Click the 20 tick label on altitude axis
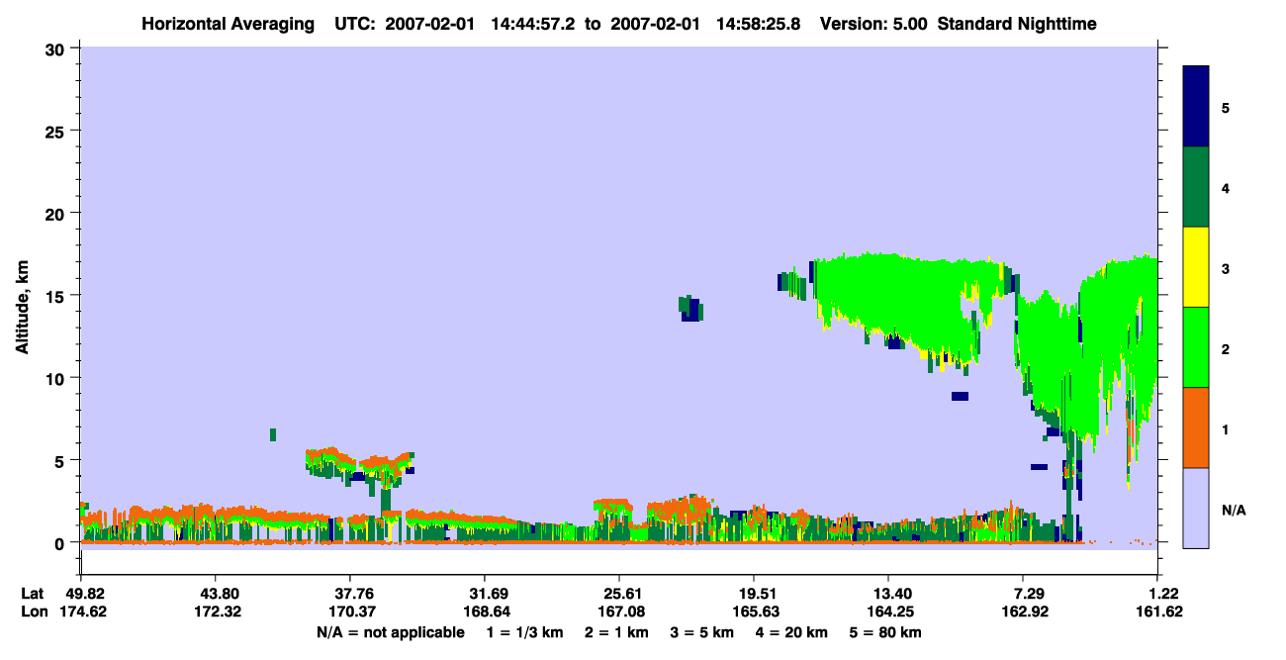 tap(56, 213)
